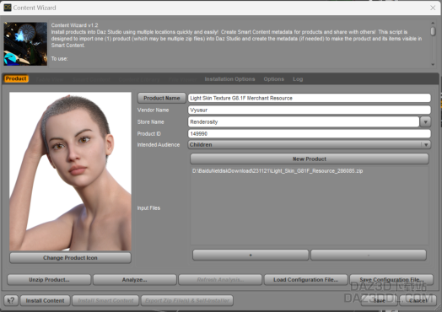This screenshot has width=442, height=312.
Task: Add an input file with plus button
Action: [251, 255]
